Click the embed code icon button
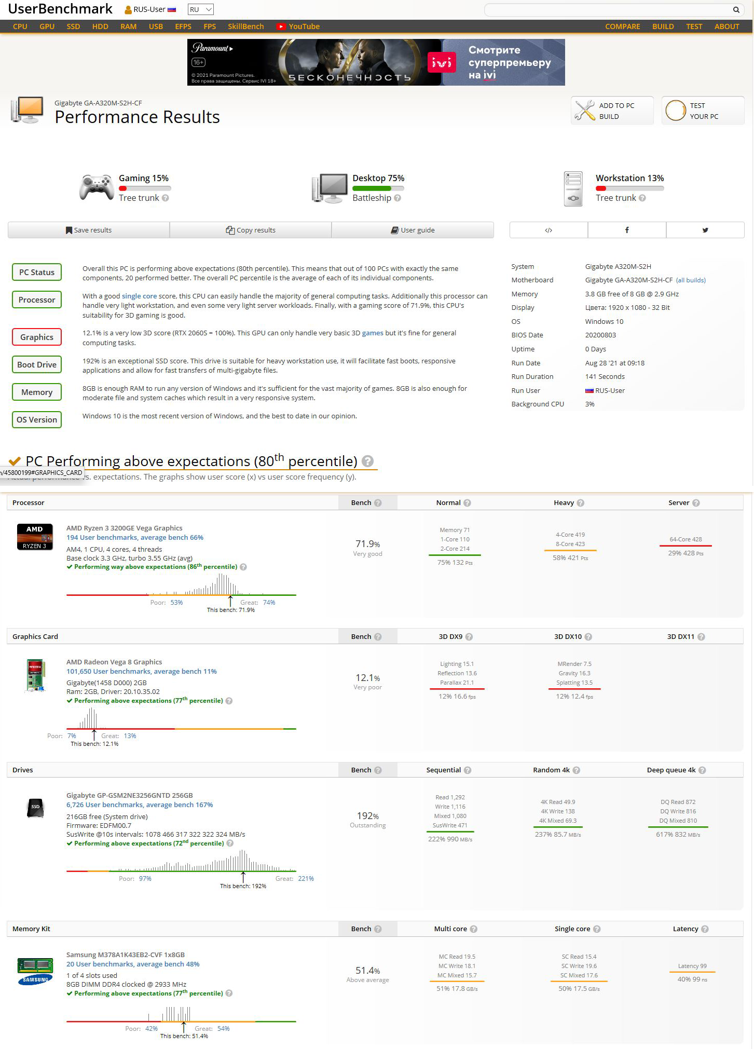 click(549, 230)
